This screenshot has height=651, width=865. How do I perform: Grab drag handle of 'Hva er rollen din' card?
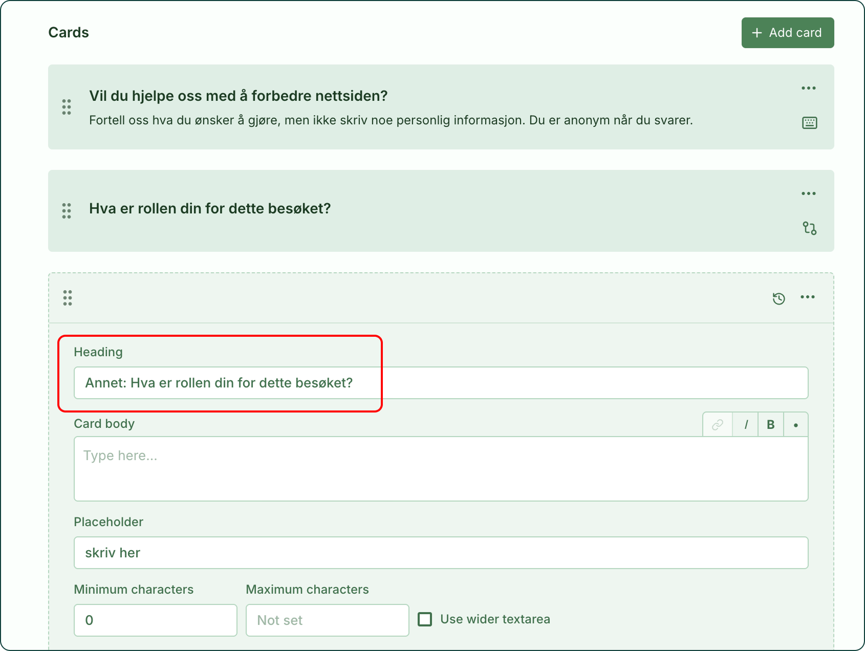(67, 210)
